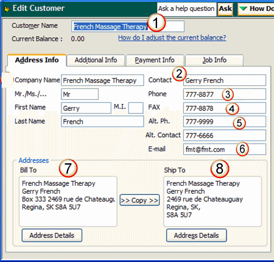Open the Payment Info tab
The width and height of the screenshot is (274, 262).
[155, 60]
